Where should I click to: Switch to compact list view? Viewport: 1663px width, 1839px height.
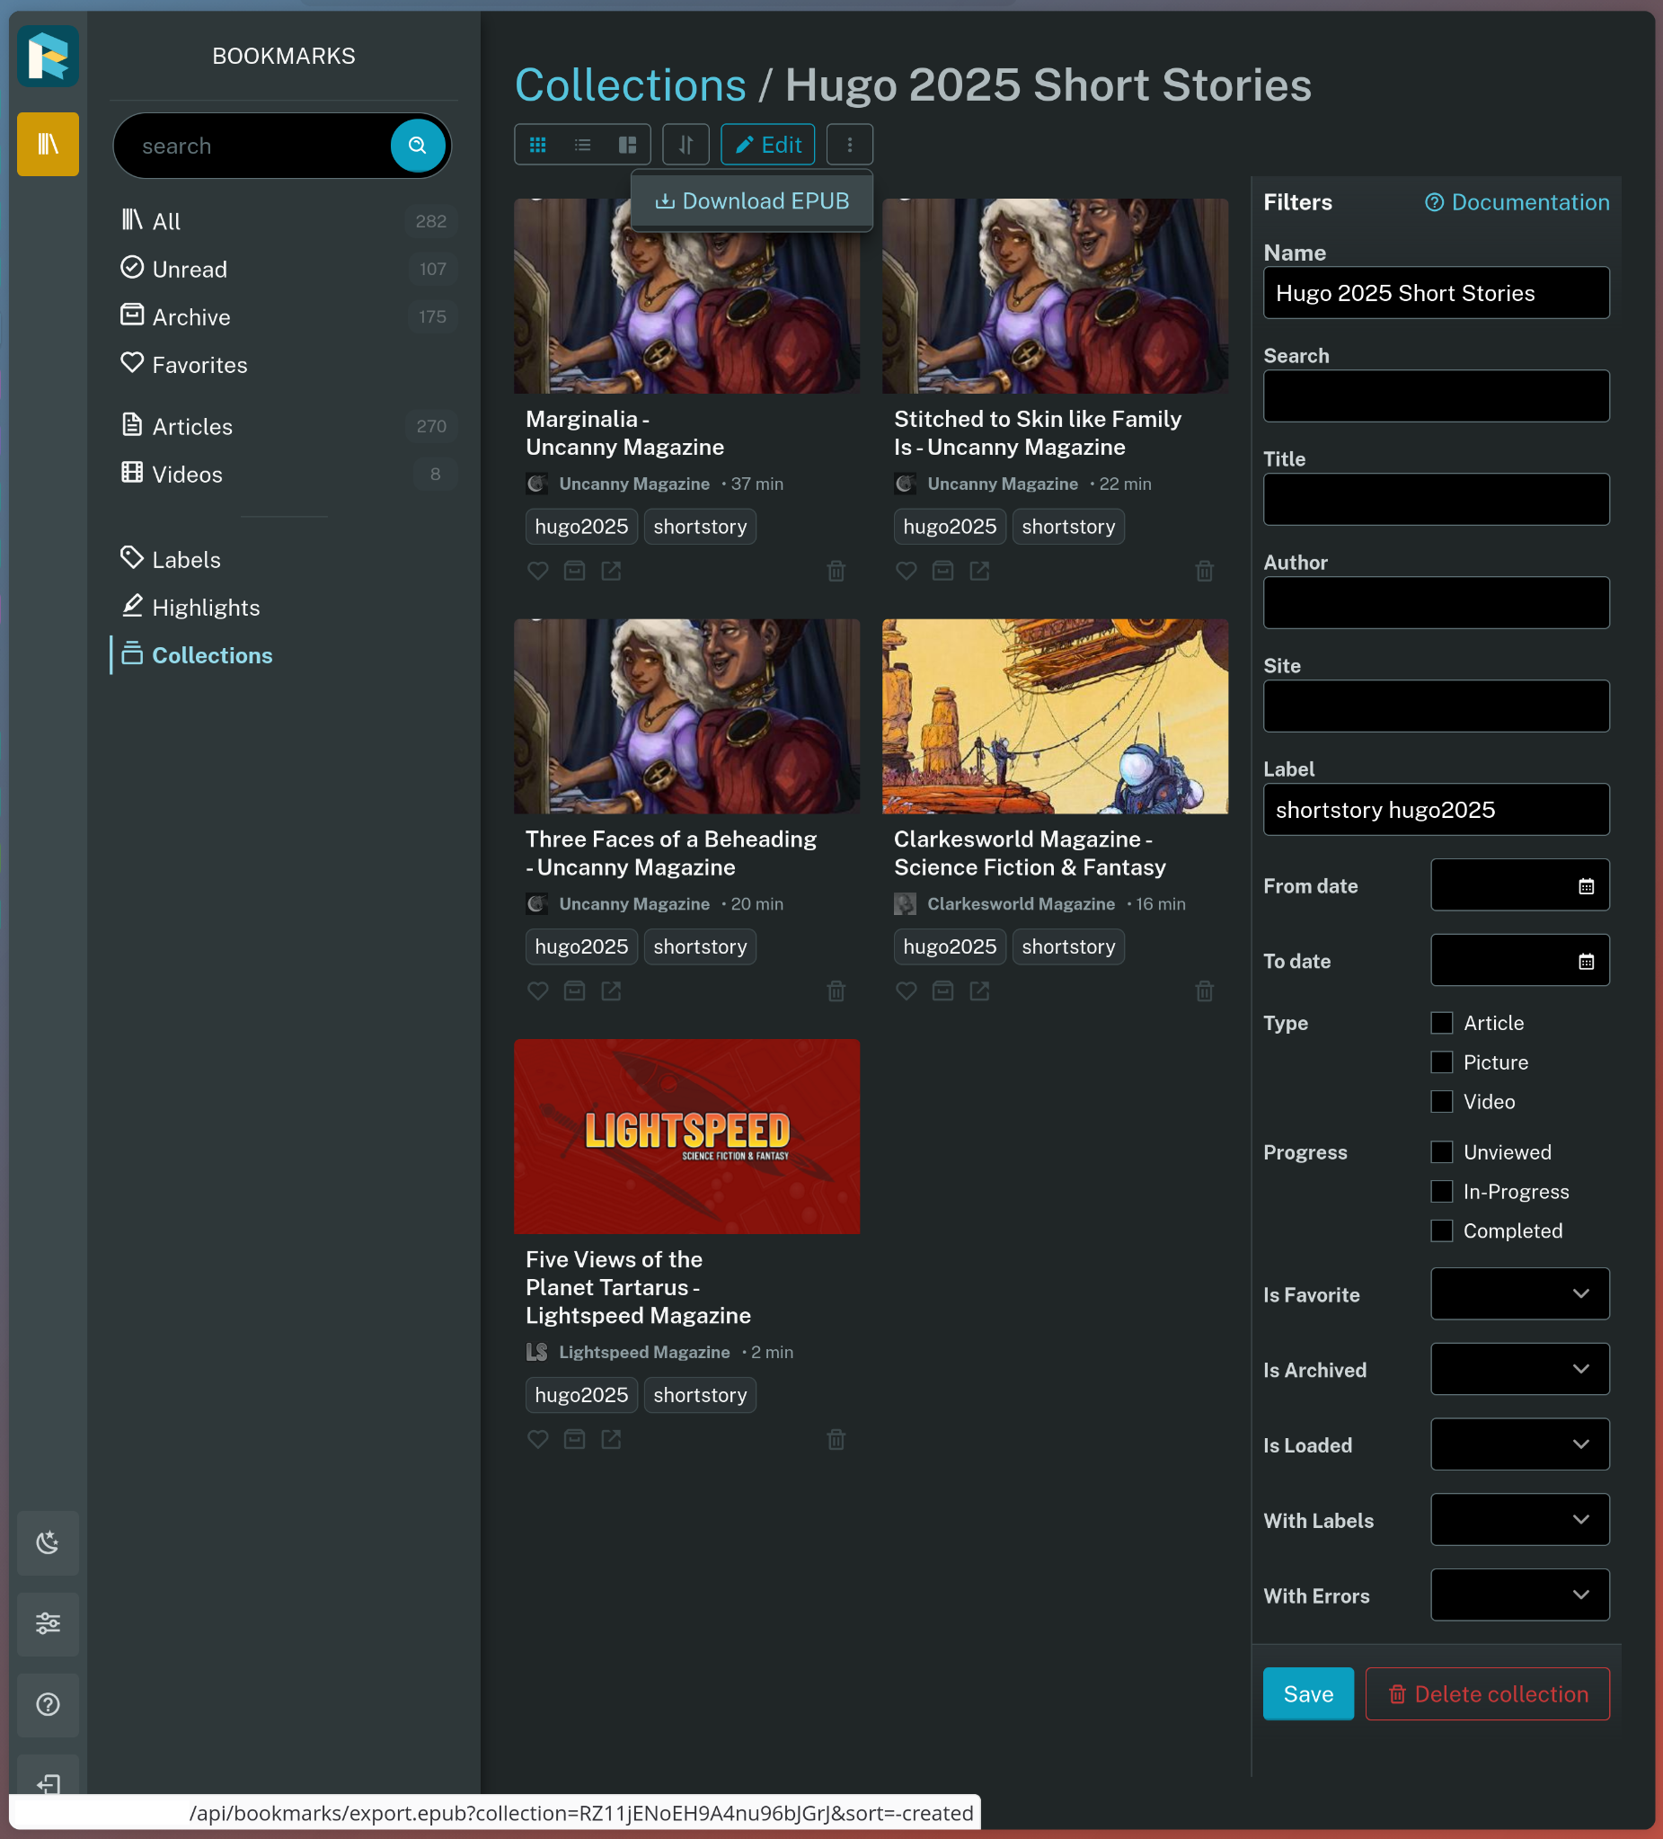[x=582, y=145]
